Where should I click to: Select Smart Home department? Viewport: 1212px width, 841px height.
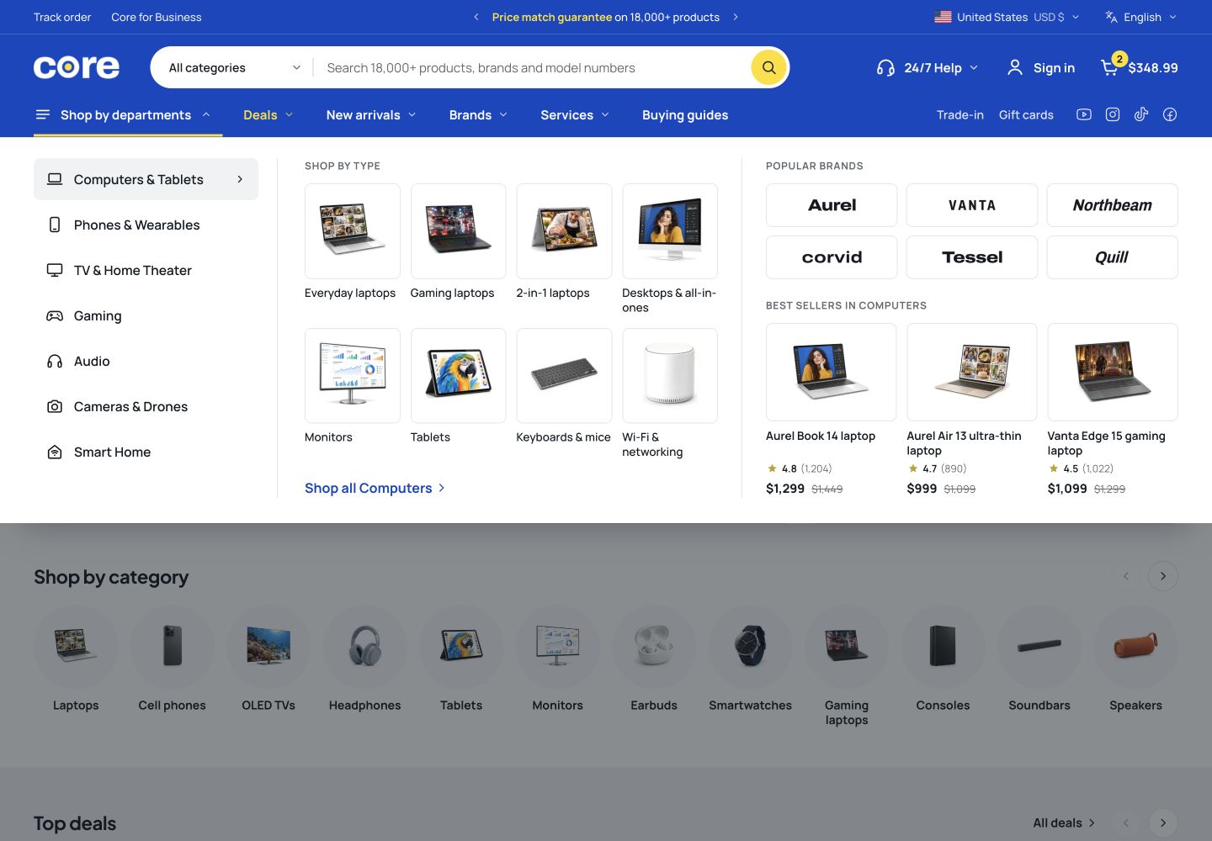[x=146, y=452]
